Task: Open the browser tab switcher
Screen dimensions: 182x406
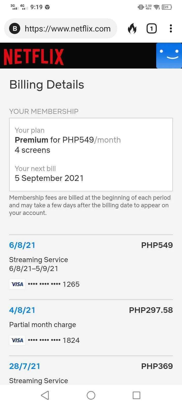Action: (x=152, y=28)
